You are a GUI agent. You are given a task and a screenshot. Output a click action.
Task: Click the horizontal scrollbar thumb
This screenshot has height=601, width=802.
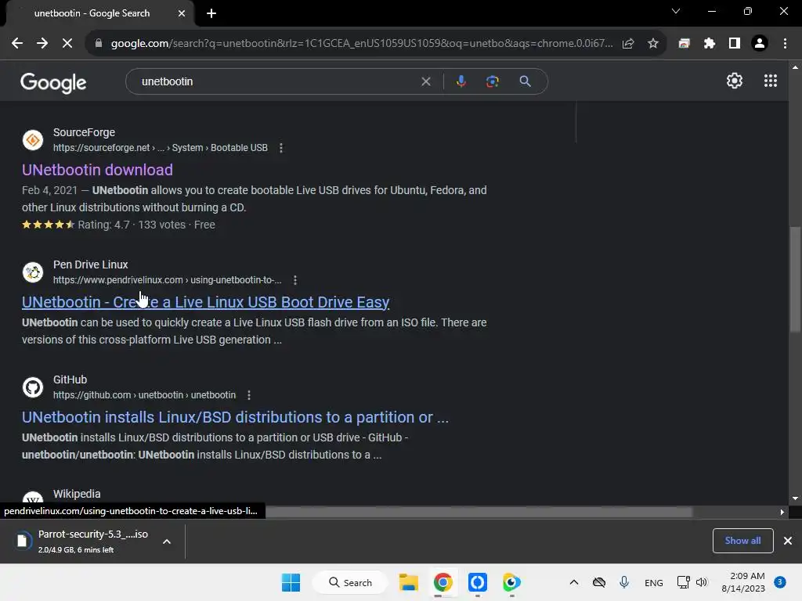(479, 512)
